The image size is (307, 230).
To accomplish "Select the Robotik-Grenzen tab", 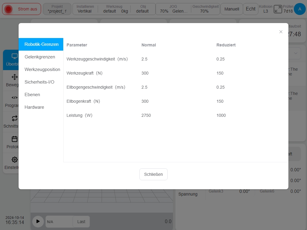I will (41, 44).
